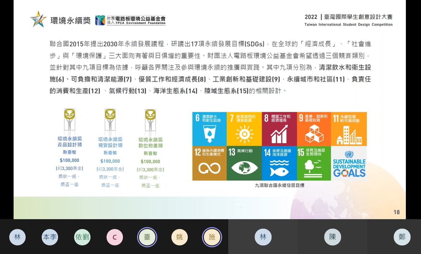The width and height of the screenshot is (421, 254).
Task: Click the 施 participant avatar
Action: point(212,237)
